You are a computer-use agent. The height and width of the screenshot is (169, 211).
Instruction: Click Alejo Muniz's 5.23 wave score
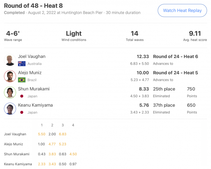[x=63, y=144]
